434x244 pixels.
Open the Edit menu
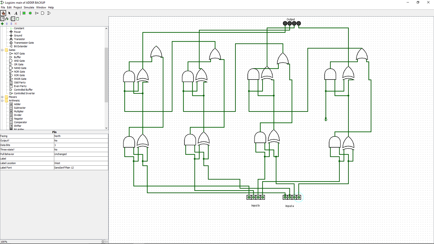[9, 7]
